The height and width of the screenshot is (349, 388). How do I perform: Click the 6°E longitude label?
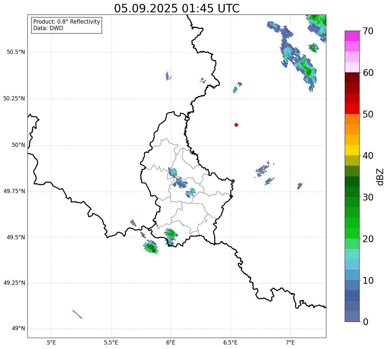(171, 342)
